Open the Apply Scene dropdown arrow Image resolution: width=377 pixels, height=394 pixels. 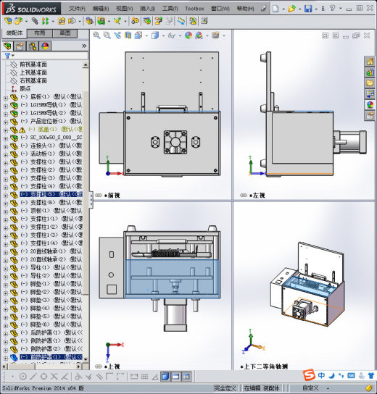(x=207, y=35)
